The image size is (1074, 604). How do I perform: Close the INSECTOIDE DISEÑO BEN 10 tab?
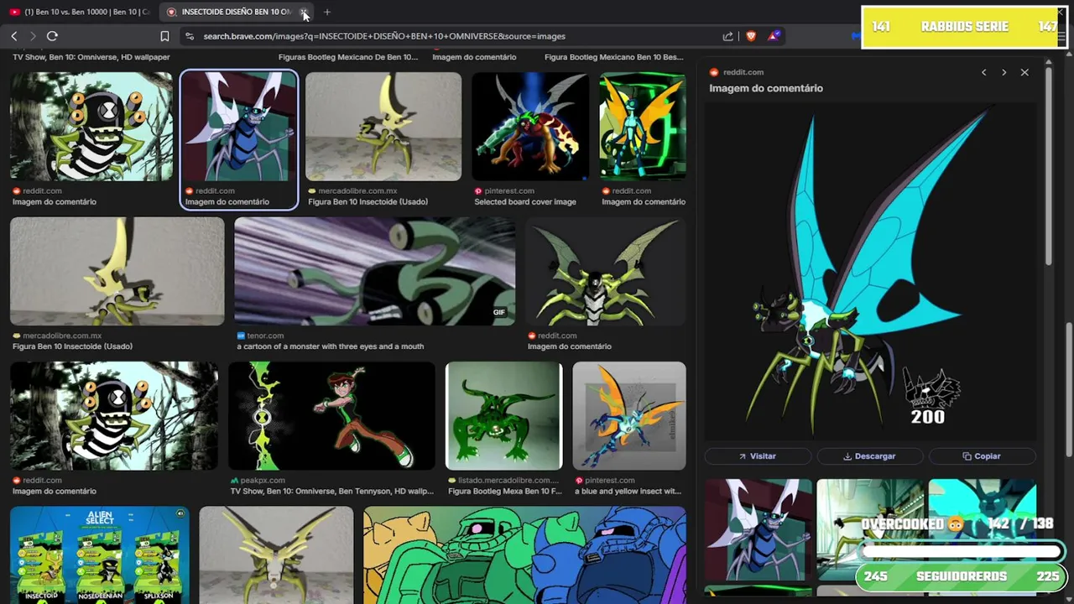click(305, 12)
